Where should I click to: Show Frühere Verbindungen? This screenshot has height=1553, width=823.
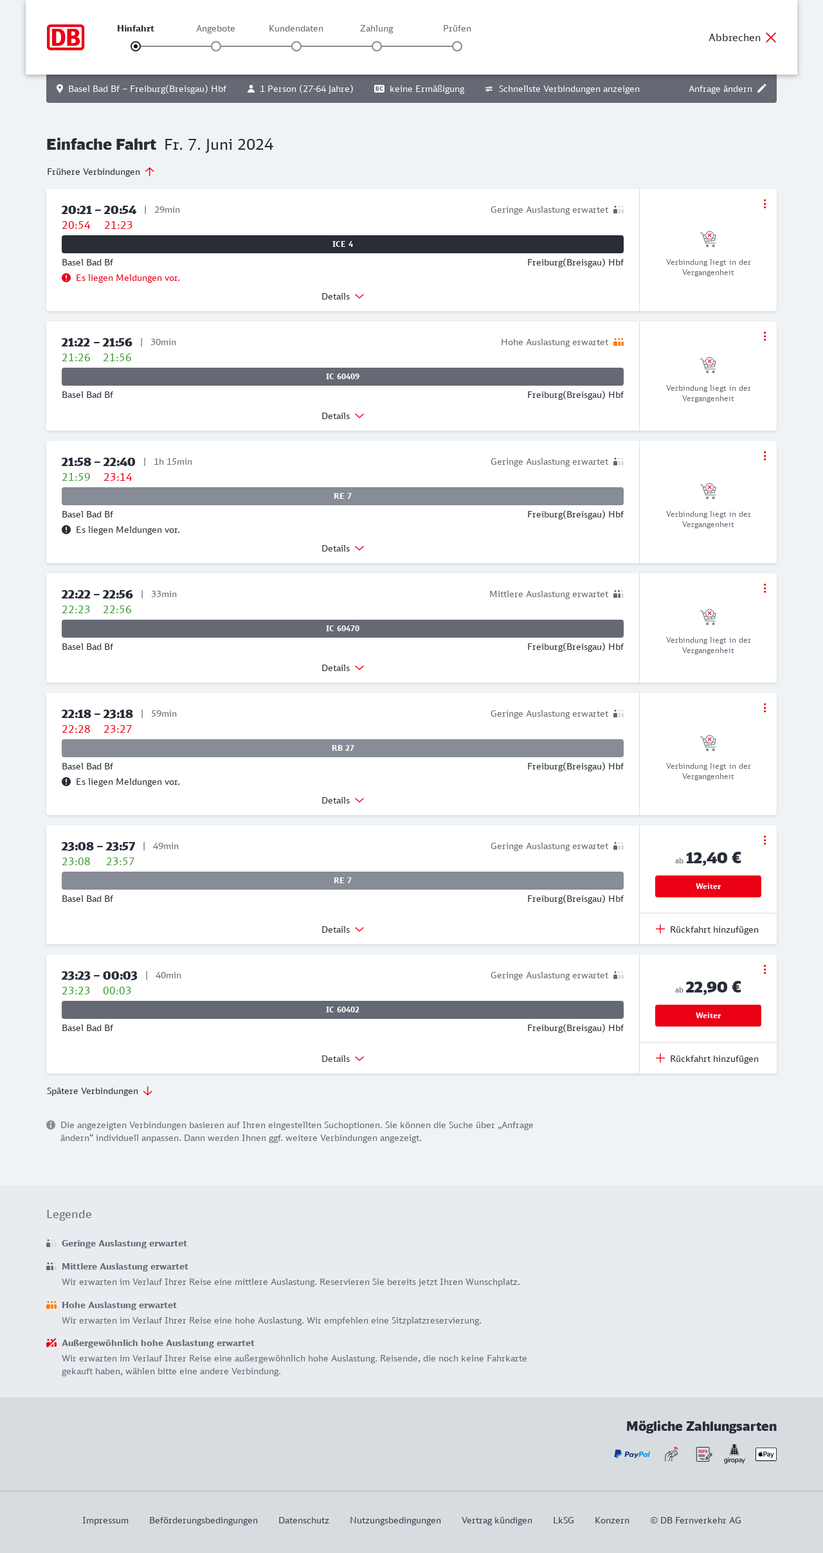click(100, 172)
